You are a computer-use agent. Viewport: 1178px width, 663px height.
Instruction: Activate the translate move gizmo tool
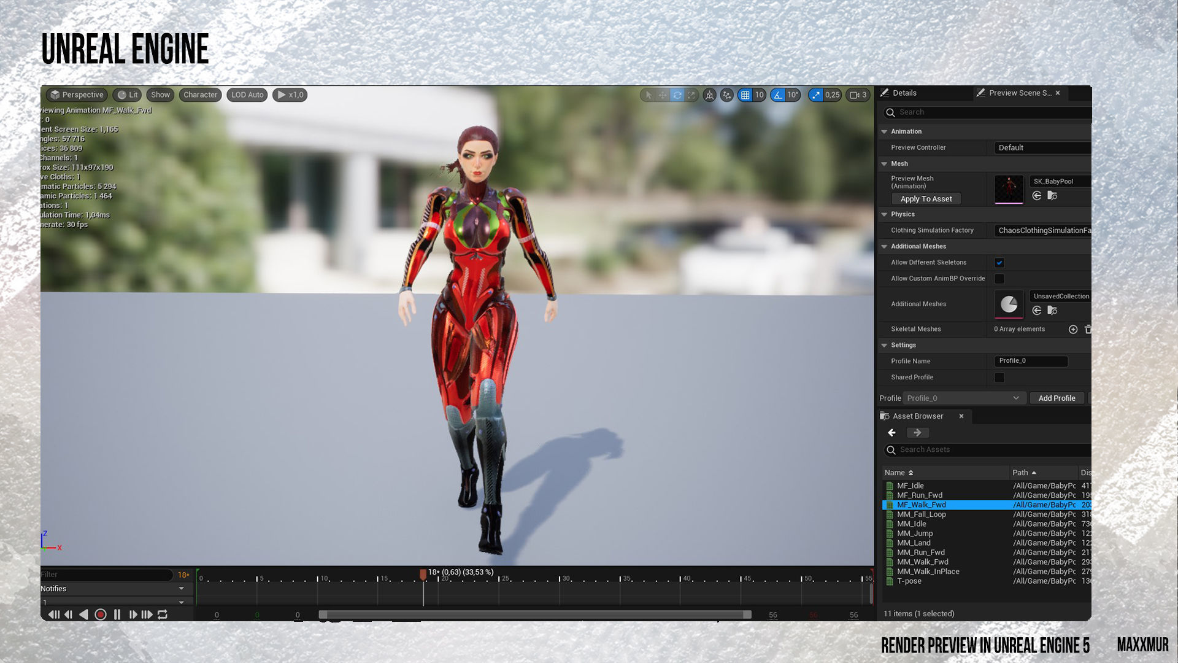pyautogui.click(x=663, y=95)
